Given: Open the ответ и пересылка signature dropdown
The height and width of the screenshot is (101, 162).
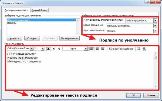Looking at the screenshot, I should click(x=155, y=31).
